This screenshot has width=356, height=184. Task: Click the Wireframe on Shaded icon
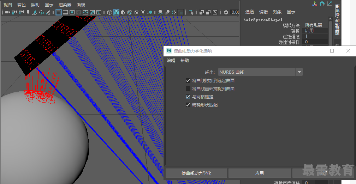tap(130, 12)
